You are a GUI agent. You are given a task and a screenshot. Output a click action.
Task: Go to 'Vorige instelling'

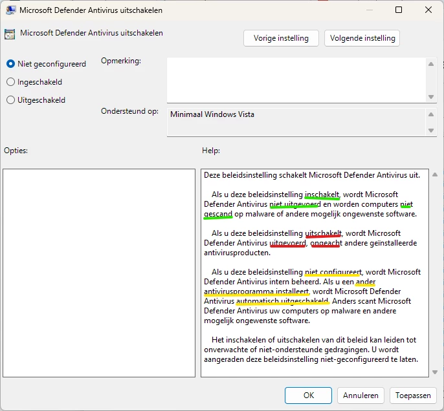point(281,38)
